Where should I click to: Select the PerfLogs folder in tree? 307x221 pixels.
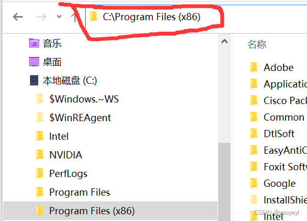(62, 173)
